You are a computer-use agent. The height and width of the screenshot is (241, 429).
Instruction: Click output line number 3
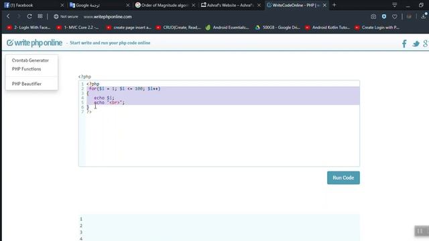[x=81, y=232]
